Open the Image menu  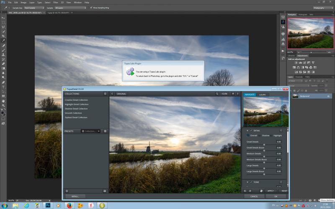(x=23, y=3)
